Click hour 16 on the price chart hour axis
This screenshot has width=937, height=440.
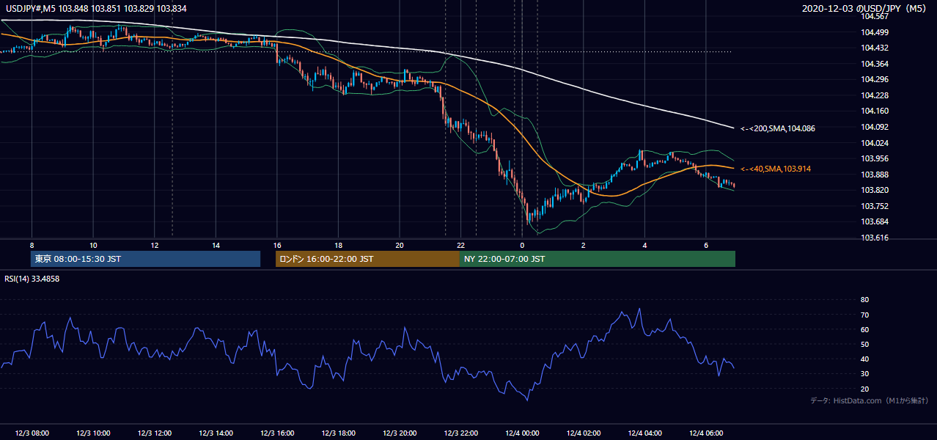277,245
